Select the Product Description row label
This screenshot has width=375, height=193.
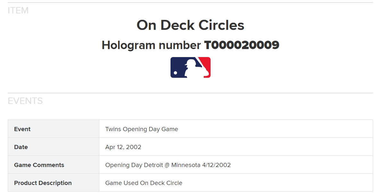point(43,183)
